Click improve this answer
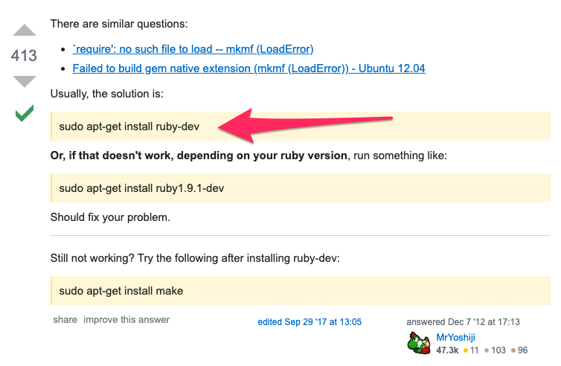 pyautogui.click(x=126, y=319)
